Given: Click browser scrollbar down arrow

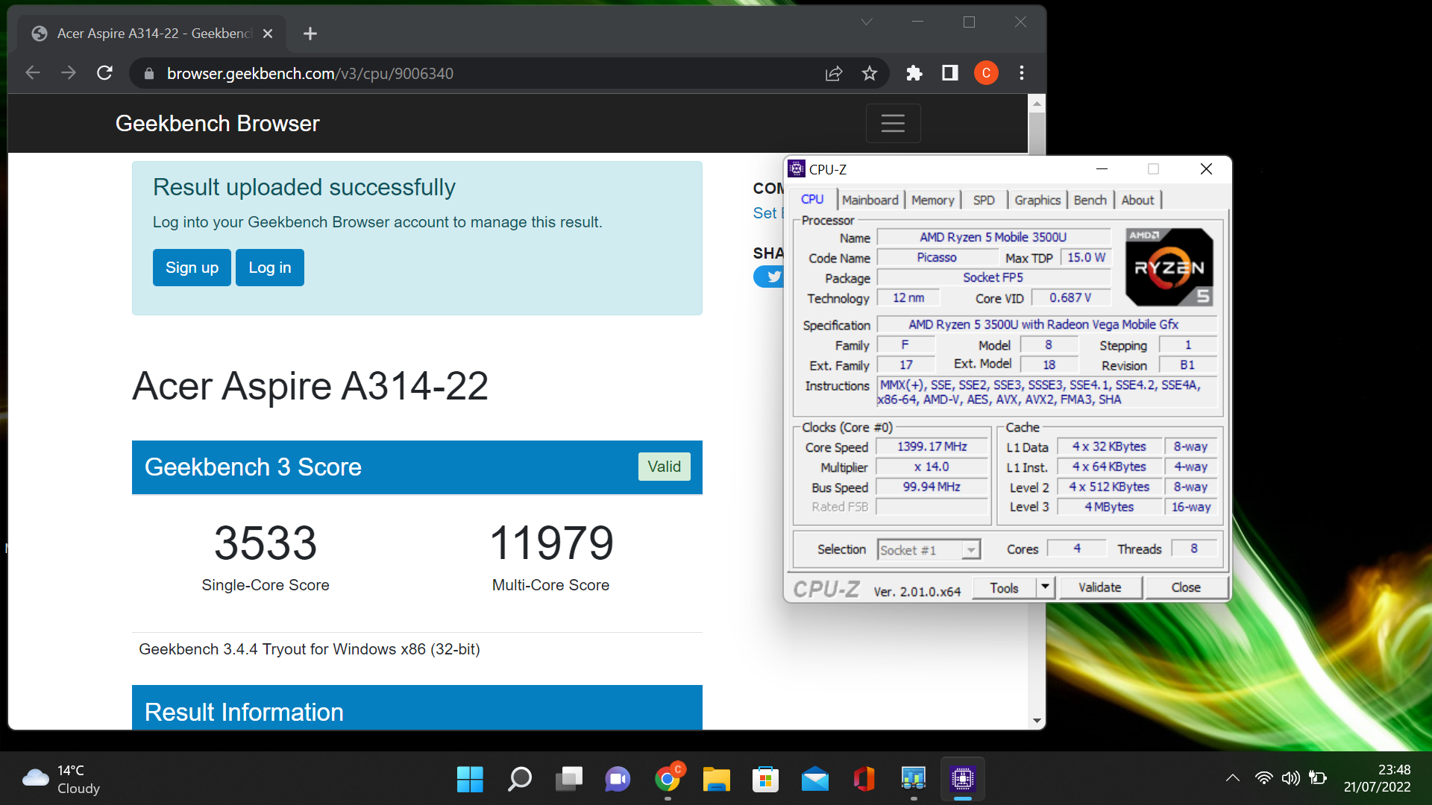Looking at the screenshot, I should [1037, 721].
